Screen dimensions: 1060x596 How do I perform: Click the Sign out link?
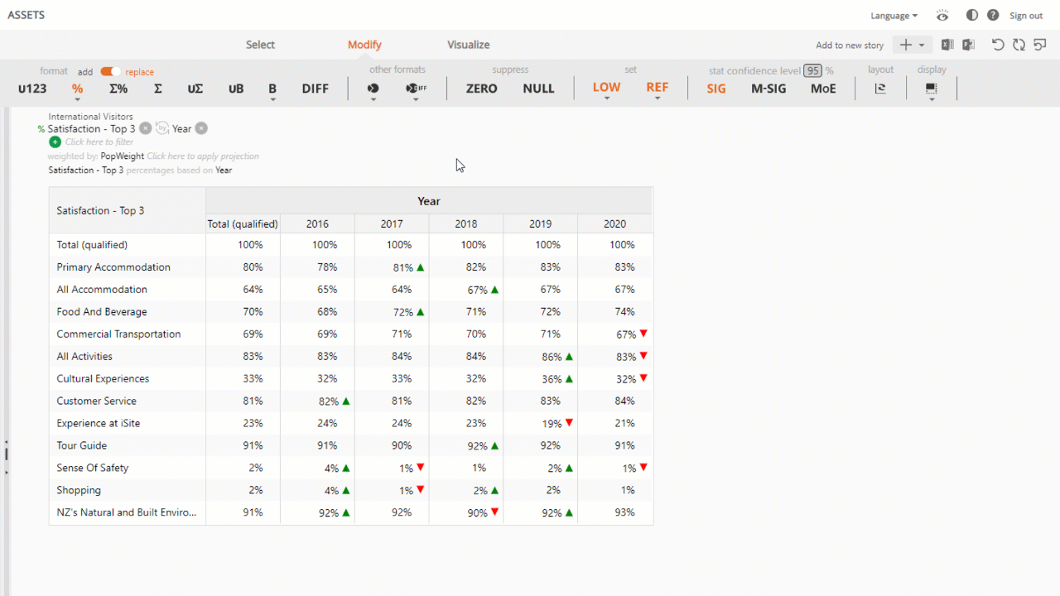[1025, 16]
